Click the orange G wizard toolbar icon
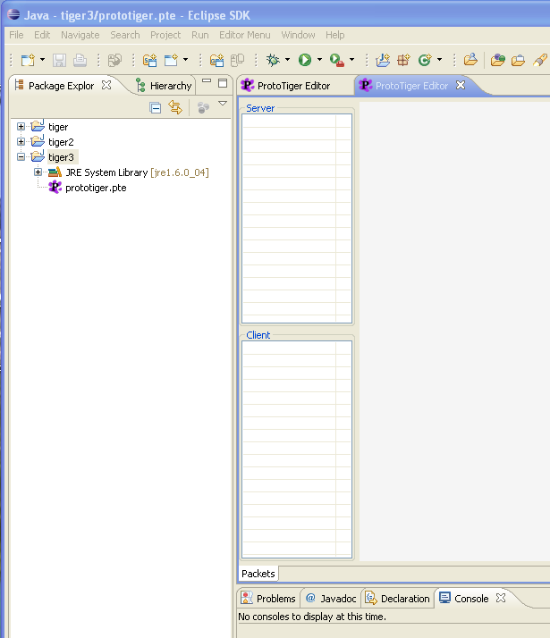The width and height of the screenshot is (550, 638). pyautogui.click(x=216, y=60)
